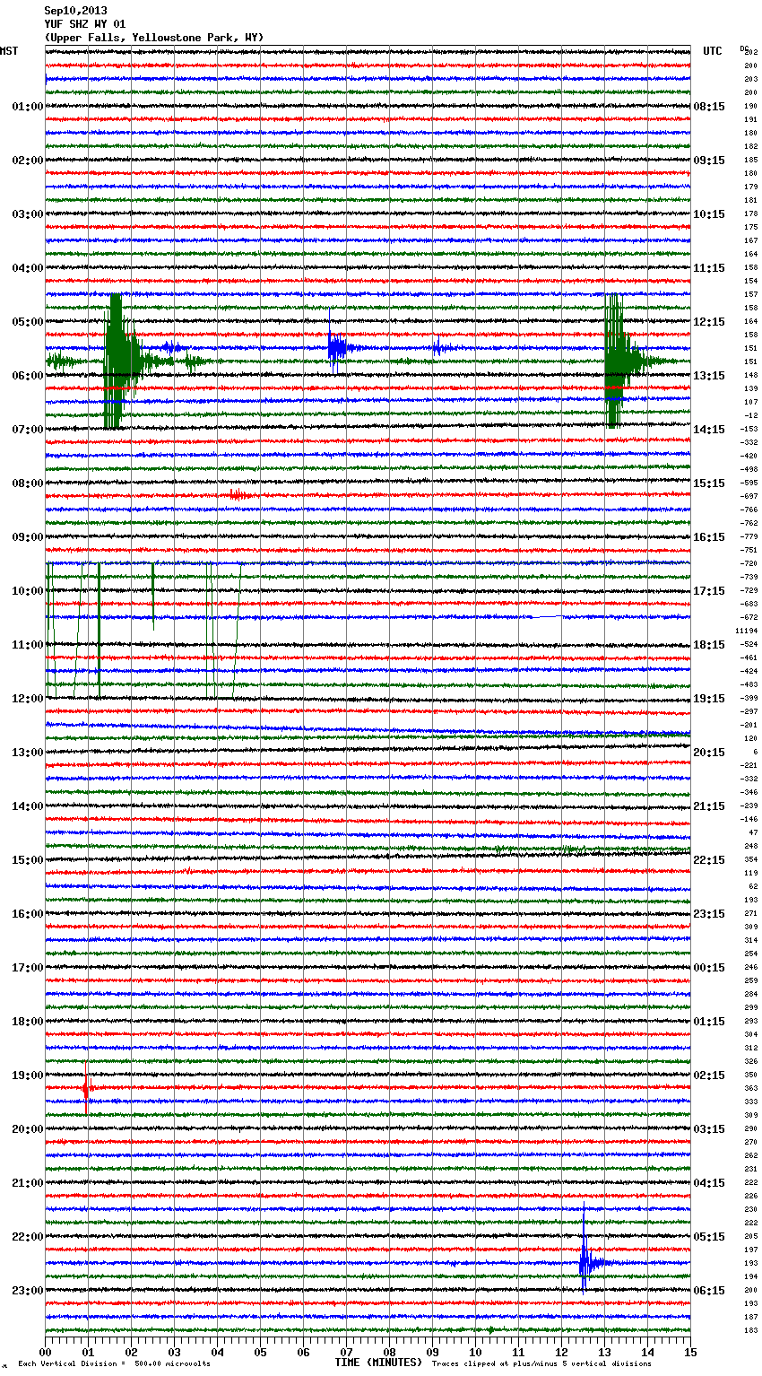The width and height of the screenshot is (762, 1376).
Task: Select the 05:00 MST hour label
Action: point(28,322)
